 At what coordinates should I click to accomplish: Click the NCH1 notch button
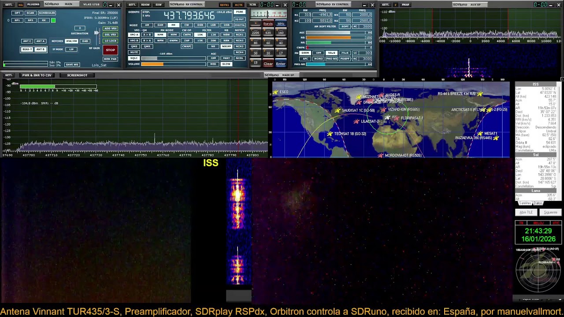click(x=239, y=35)
